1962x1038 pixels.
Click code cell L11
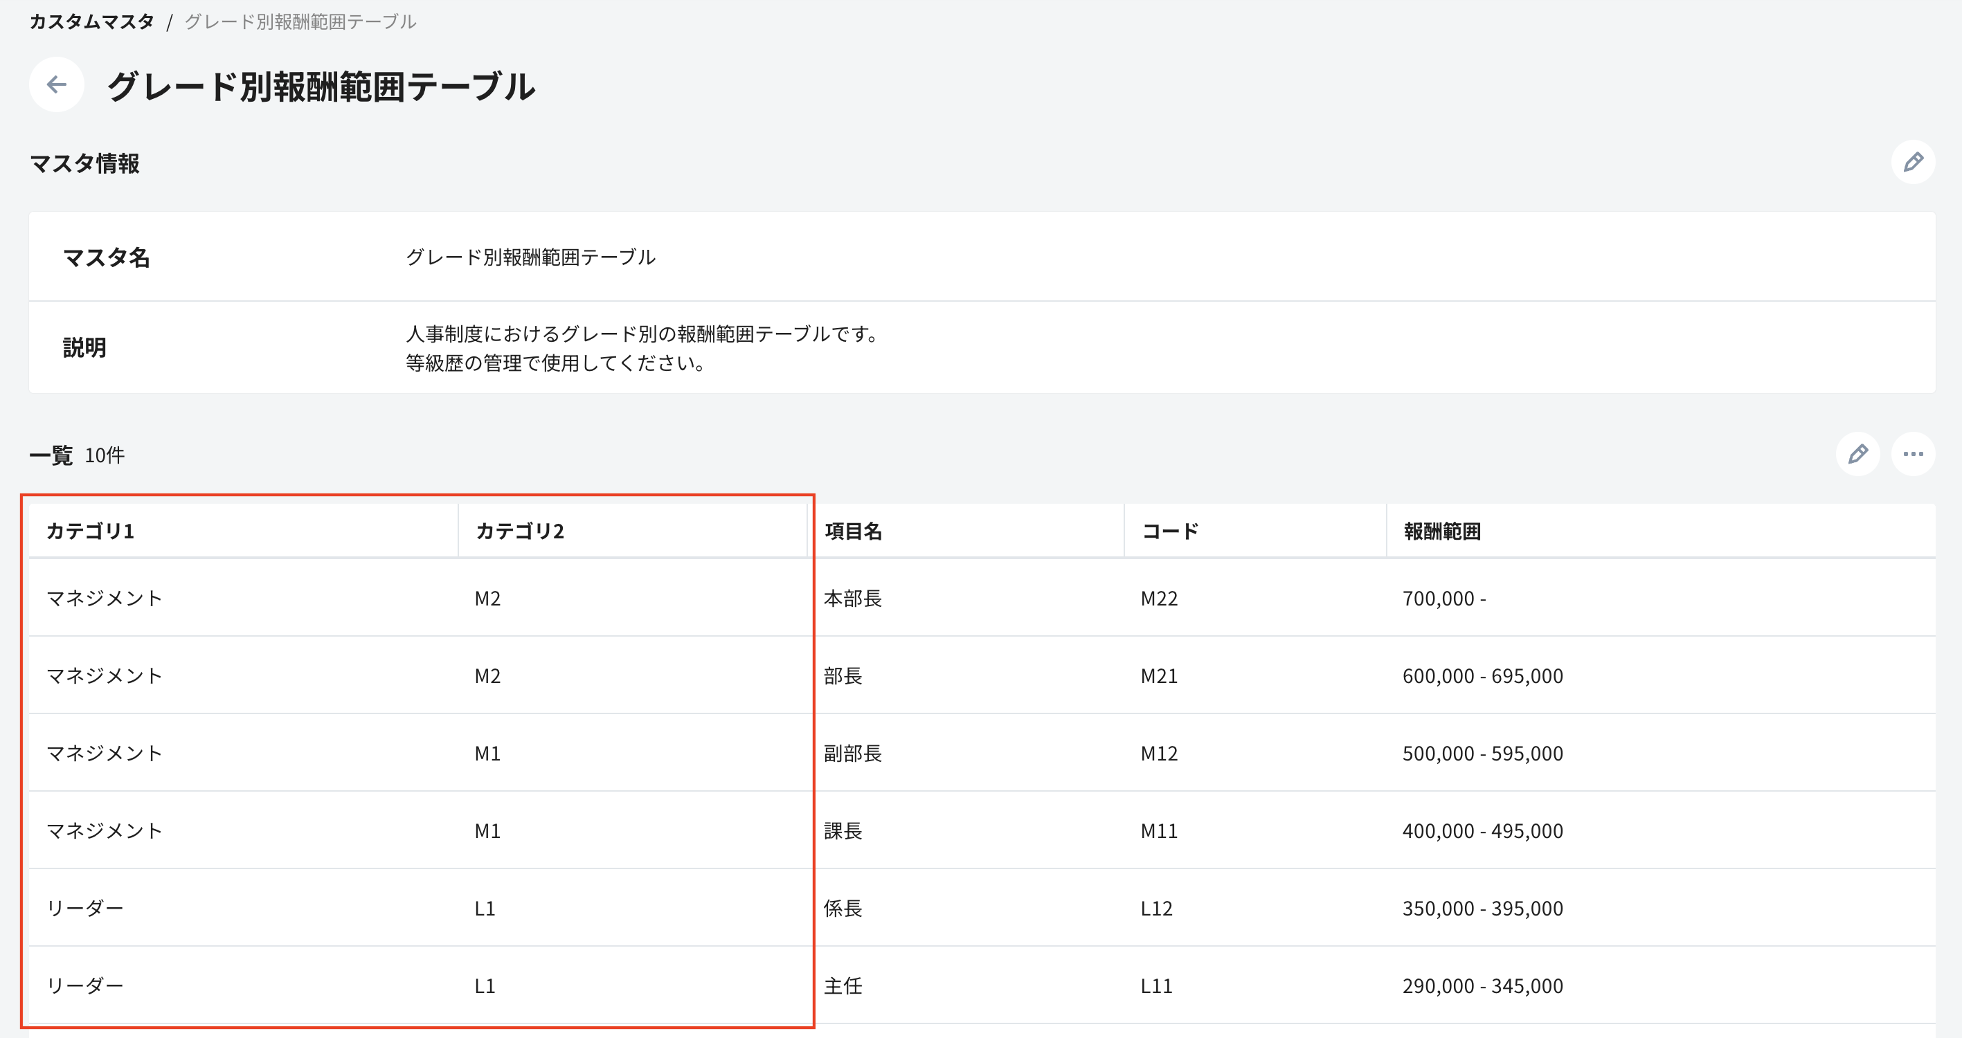click(x=1155, y=986)
